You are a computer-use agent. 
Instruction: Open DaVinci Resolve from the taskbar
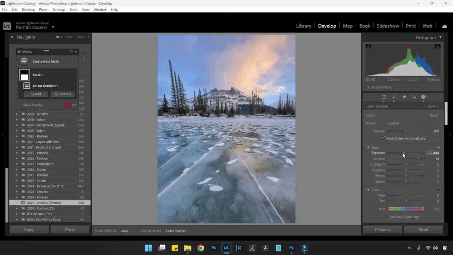pyautogui.click(x=265, y=248)
